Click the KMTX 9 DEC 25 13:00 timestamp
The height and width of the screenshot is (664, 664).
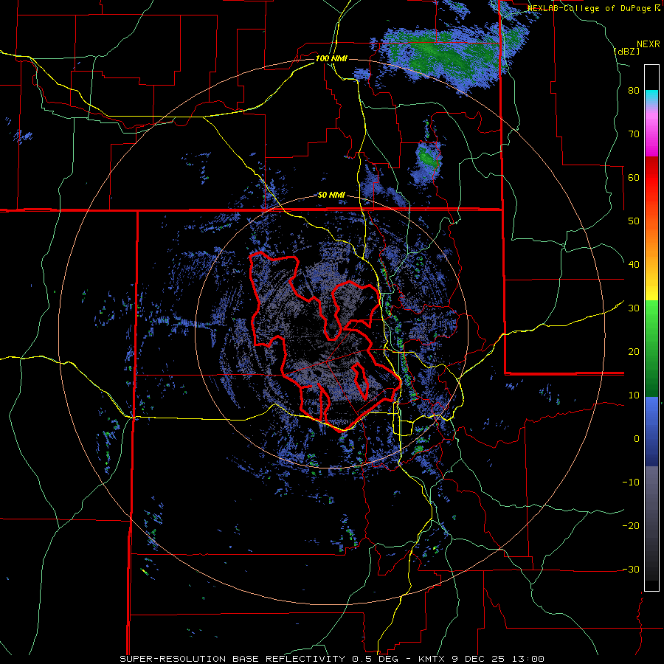click(481, 659)
